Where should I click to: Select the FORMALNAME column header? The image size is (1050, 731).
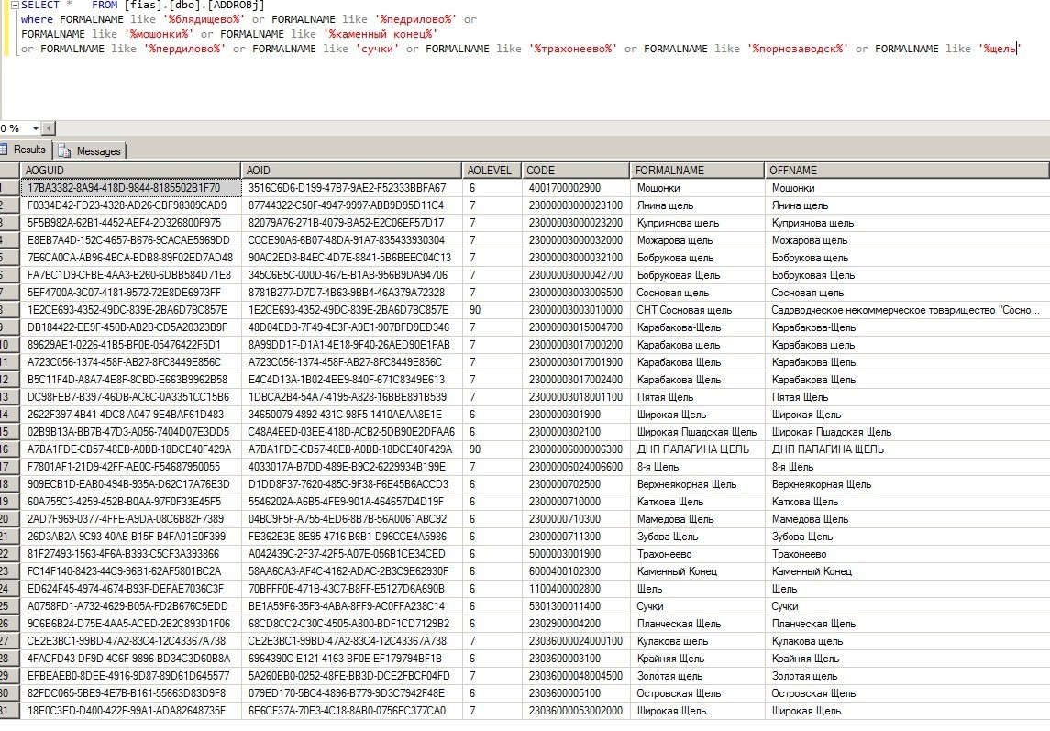point(696,171)
